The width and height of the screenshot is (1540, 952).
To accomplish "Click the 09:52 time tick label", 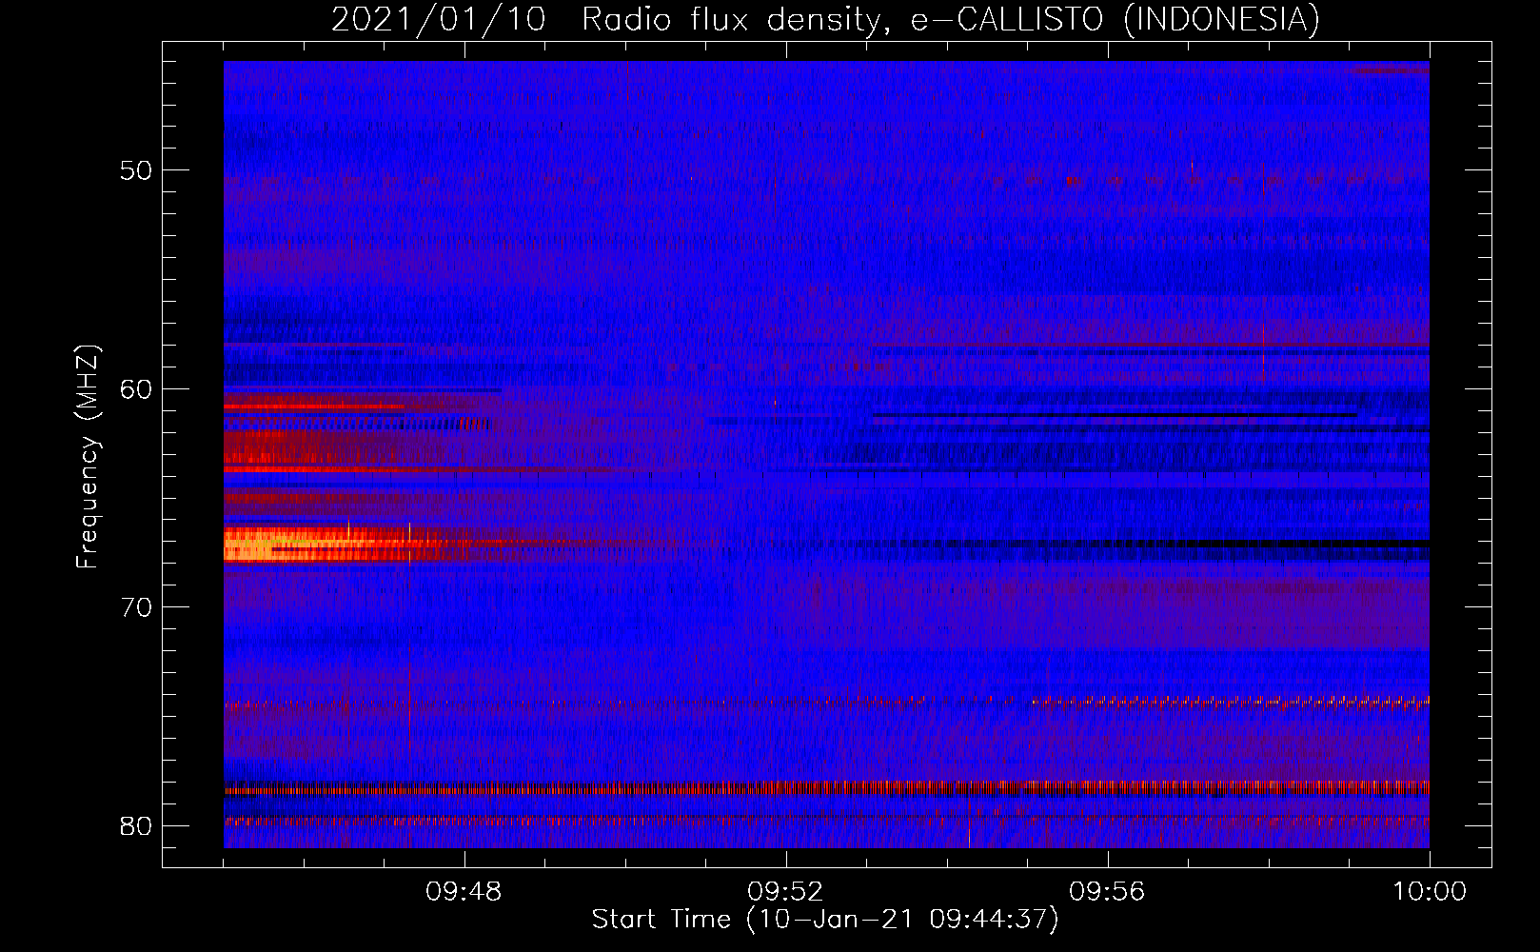I will [x=786, y=892].
